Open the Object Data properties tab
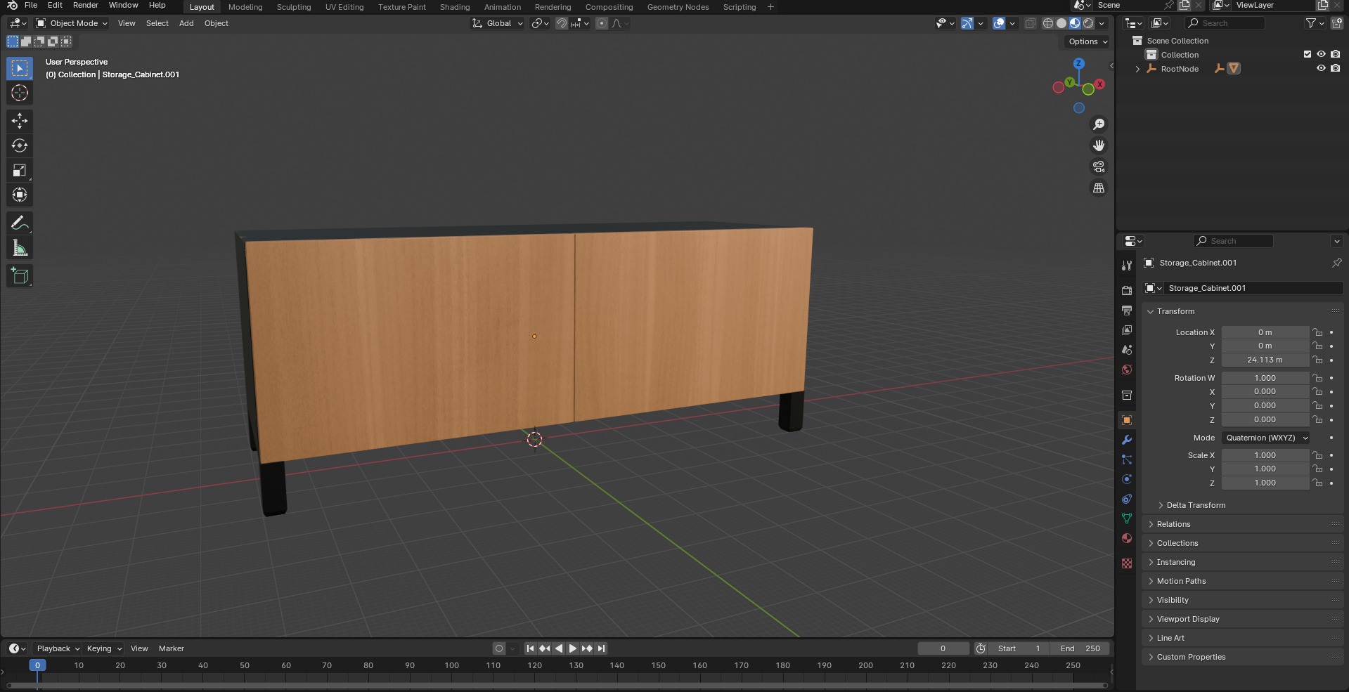The height and width of the screenshot is (692, 1349). (1127, 518)
